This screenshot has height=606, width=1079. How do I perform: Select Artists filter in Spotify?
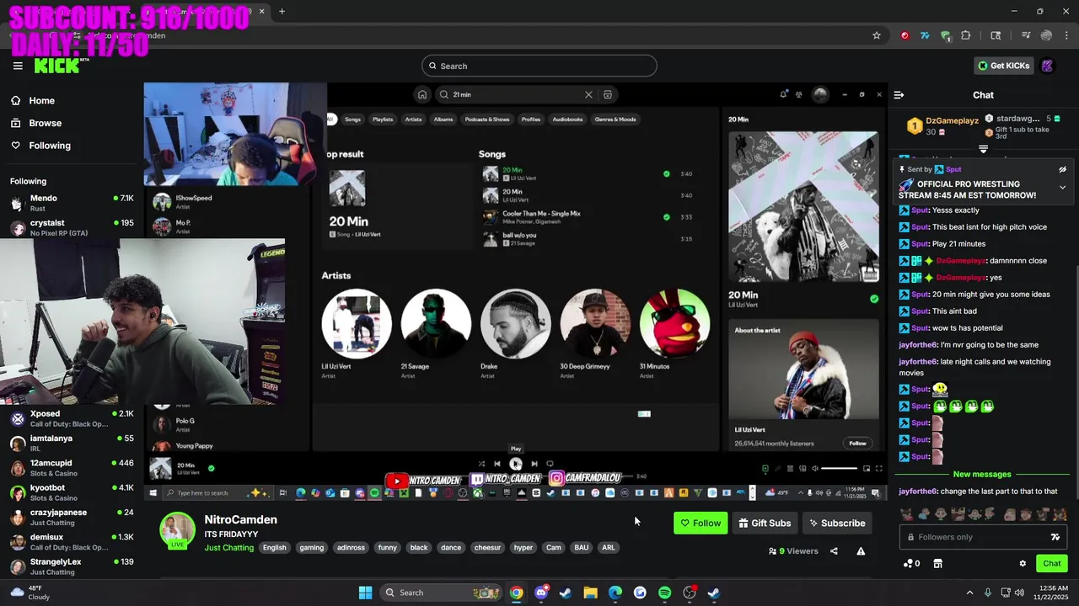point(413,120)
